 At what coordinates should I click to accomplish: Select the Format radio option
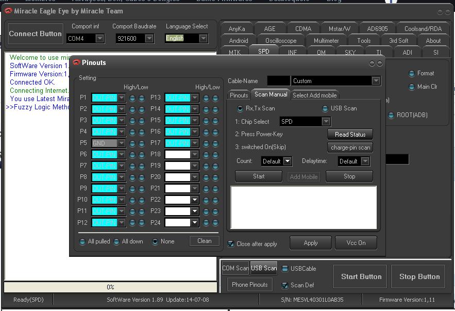click(412, 73)
